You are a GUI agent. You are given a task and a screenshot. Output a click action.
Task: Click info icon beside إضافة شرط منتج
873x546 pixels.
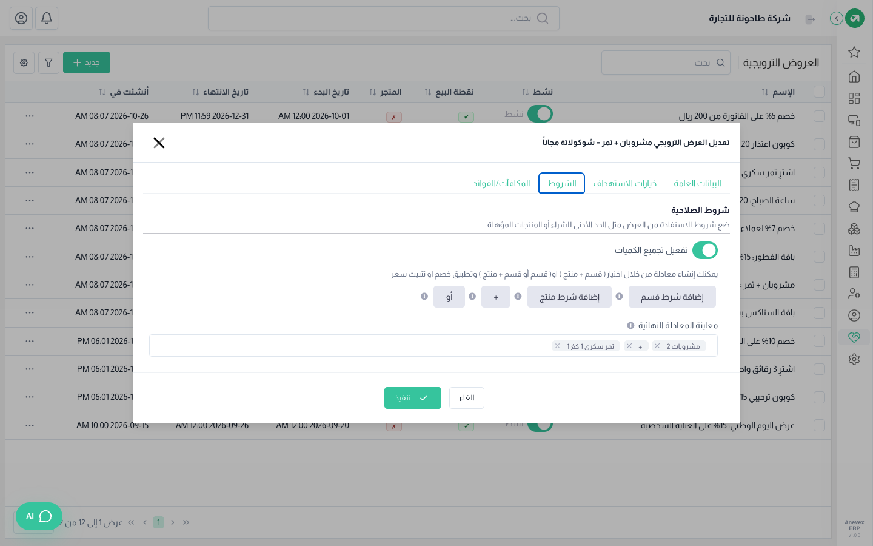click(518, 297)
